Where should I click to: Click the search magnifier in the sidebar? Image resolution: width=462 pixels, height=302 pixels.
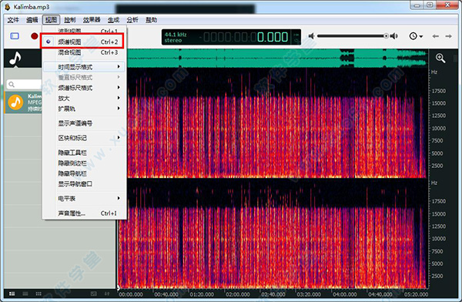[x=12, y=84]
